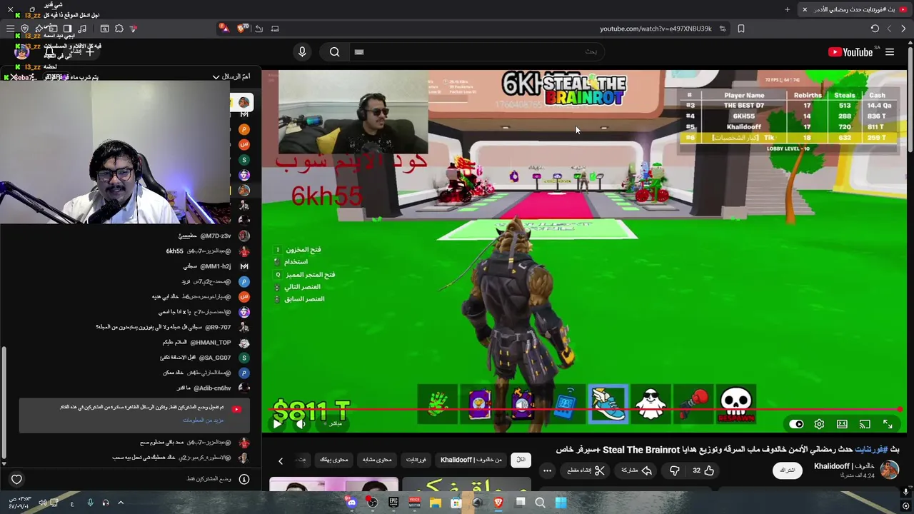Click the address bar URL
The image size is (914, 514).
(x=656, y=29)
